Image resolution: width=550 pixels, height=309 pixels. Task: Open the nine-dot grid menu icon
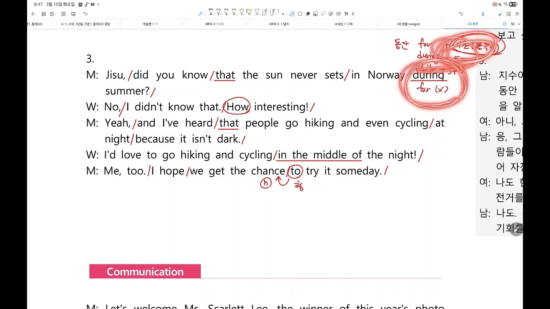[64, 14]
